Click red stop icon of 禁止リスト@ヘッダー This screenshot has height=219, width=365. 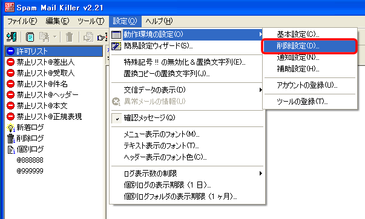[x=10, y=95]
